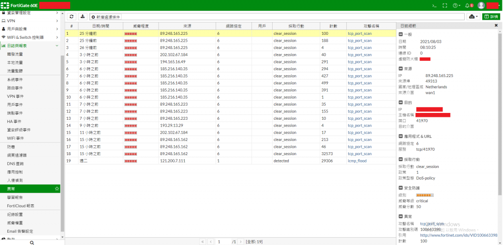The width and height of the screenshot is (503, 245).
Task: Click the refresh log icon
Action: [x=72, y=16]
